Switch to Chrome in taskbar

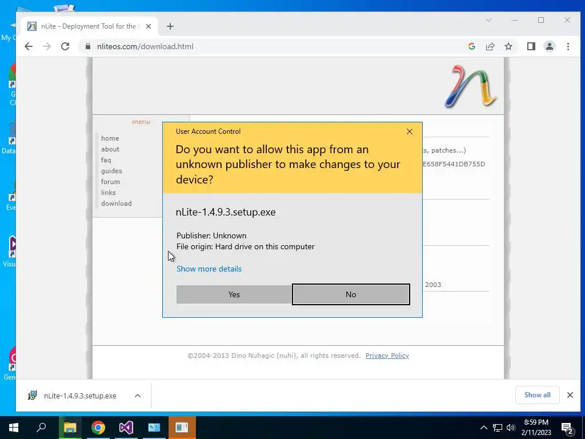(98, 428)
